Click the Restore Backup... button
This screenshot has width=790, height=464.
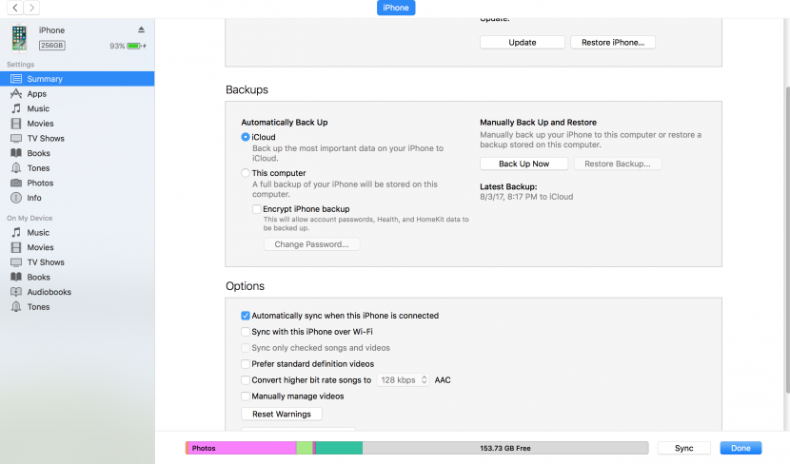pos(618,164)
